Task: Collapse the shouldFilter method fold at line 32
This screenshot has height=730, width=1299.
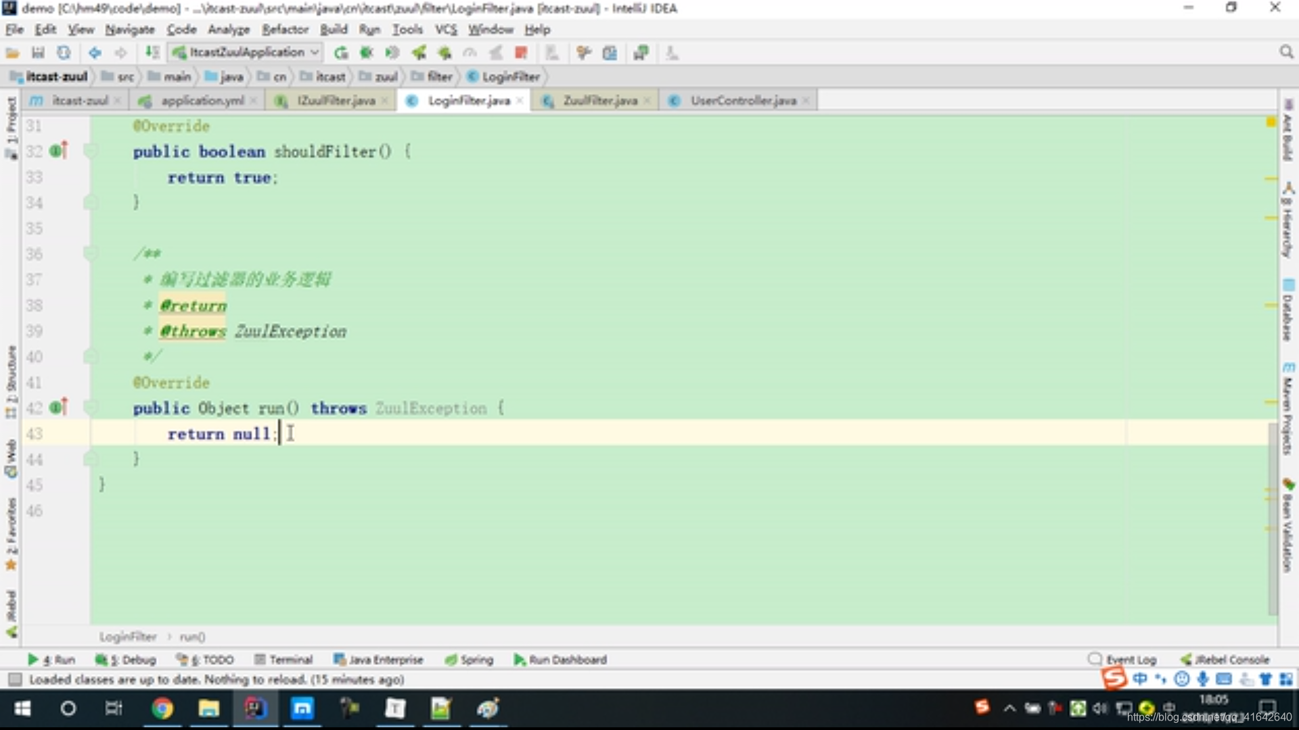Action: [x=90, y=151]
